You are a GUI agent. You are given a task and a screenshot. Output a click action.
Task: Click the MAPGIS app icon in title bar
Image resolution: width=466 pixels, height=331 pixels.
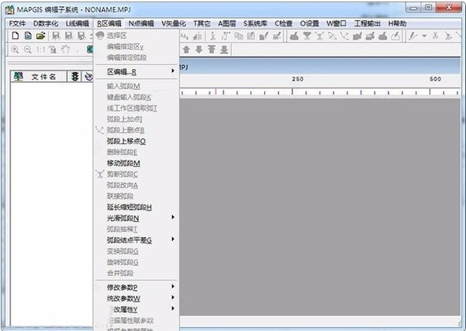point(10,9)
